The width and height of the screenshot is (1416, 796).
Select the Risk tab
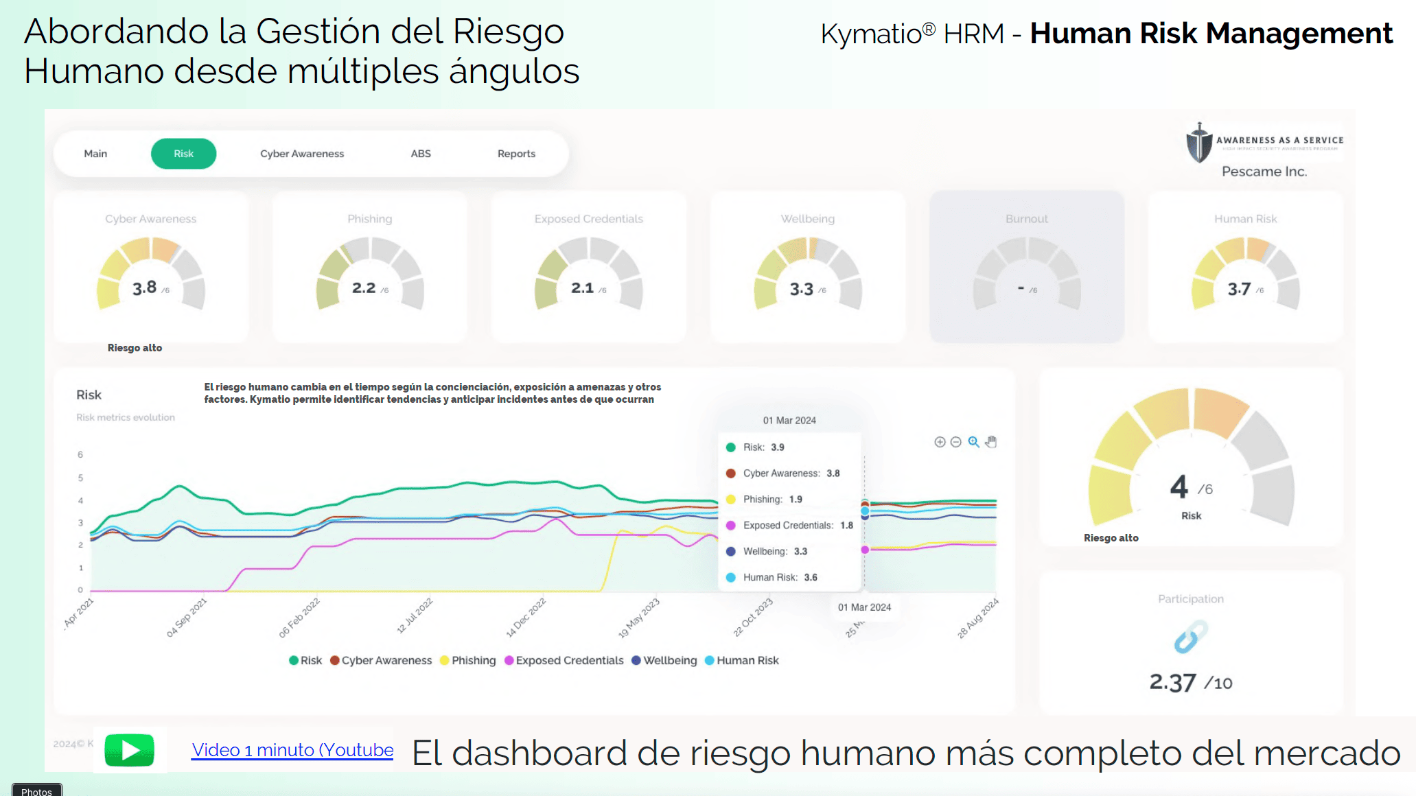tap(183, 154)
